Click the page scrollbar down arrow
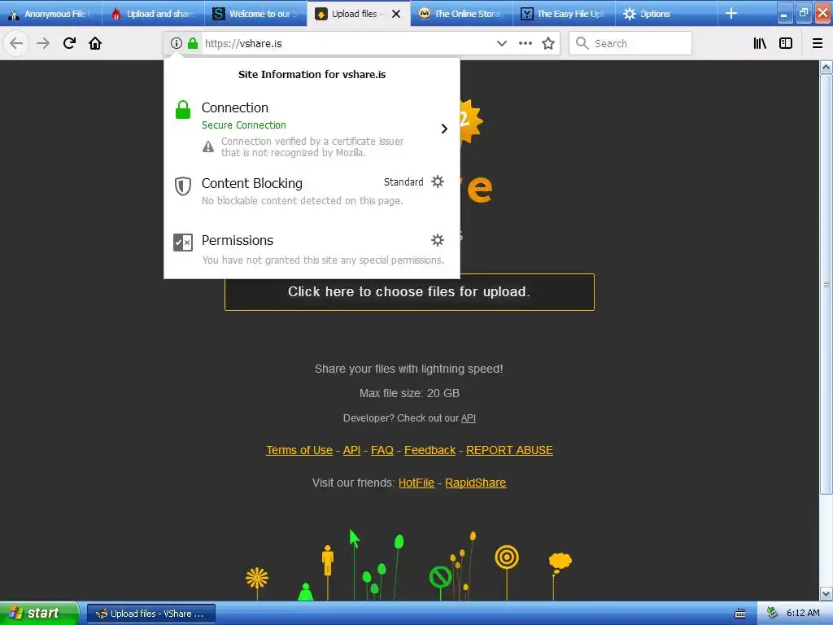The width and height of the screenshot is (833, 625). [826, 593]
